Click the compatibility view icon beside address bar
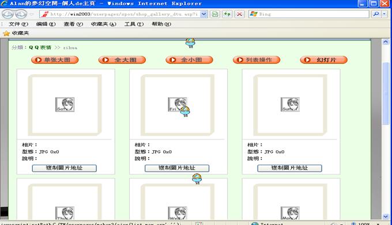This screenshot has height=225, width=392. 215,14
